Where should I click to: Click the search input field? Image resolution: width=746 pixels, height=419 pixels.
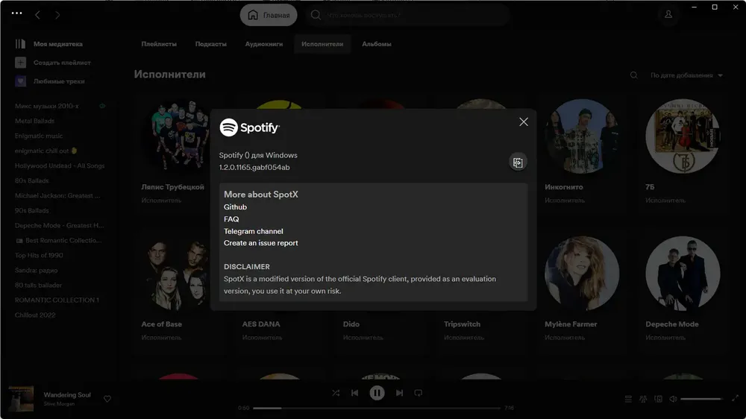[408, 15]
